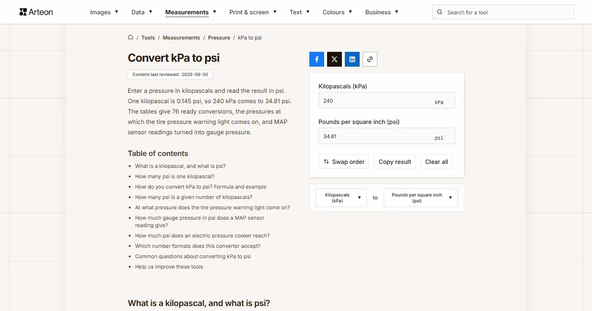Click the Arteon logo
The image size is (592, 311).
[36, 12]
